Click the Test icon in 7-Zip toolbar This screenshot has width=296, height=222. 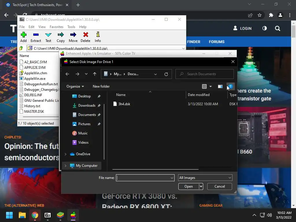click(x=48, y=35)
